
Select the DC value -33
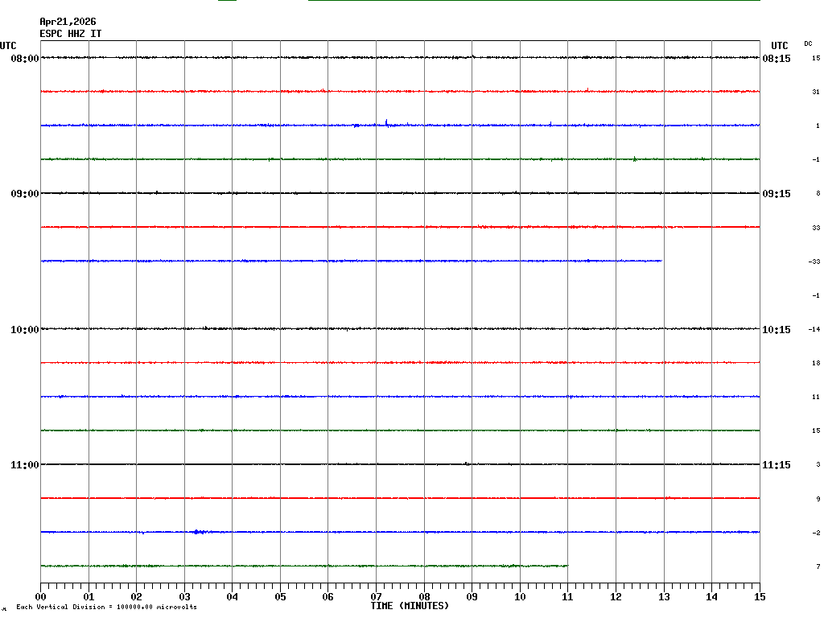click(814, 262)
